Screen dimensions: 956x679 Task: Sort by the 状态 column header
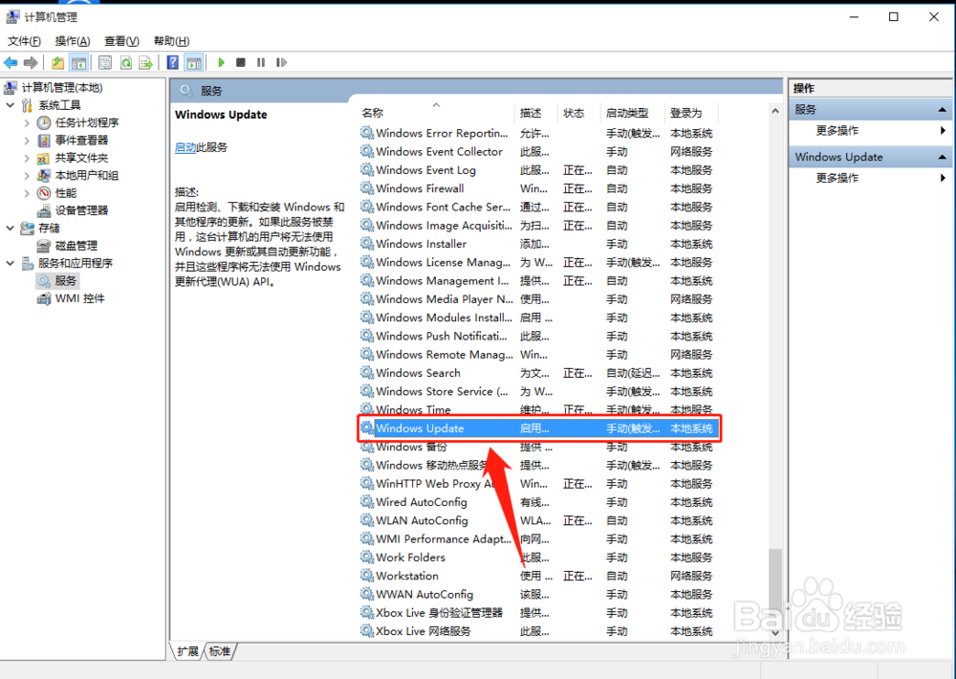[x=579, y=113]
